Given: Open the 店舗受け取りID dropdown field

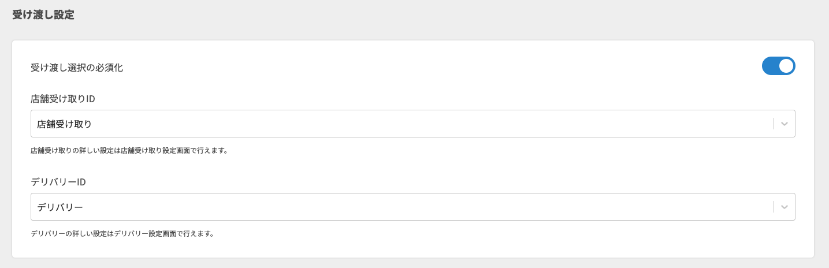Looking at the screenshot, I should tap(399, 124).
